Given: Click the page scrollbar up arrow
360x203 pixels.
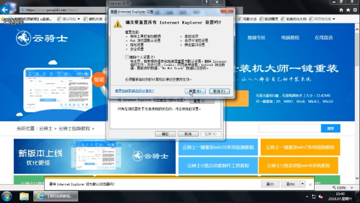Looking at the screenshot, I should (357, 30).
